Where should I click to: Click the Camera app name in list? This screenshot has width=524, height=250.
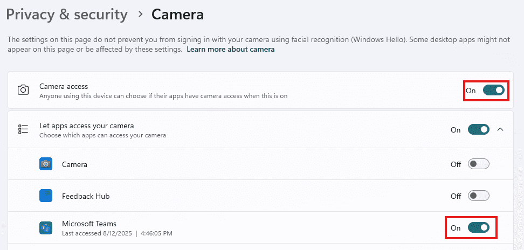point(74,164)
